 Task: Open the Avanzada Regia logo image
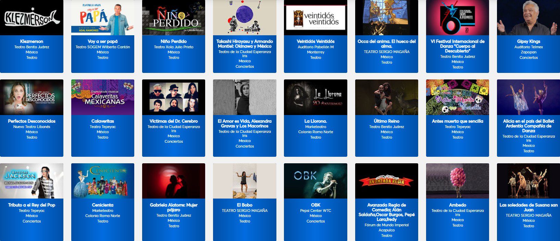coord(387,181)
